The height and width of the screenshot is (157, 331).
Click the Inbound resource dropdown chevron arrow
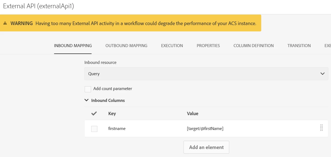[x=323, y=74]
